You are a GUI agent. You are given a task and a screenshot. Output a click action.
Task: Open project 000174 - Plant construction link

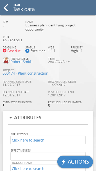pos(25,73)
